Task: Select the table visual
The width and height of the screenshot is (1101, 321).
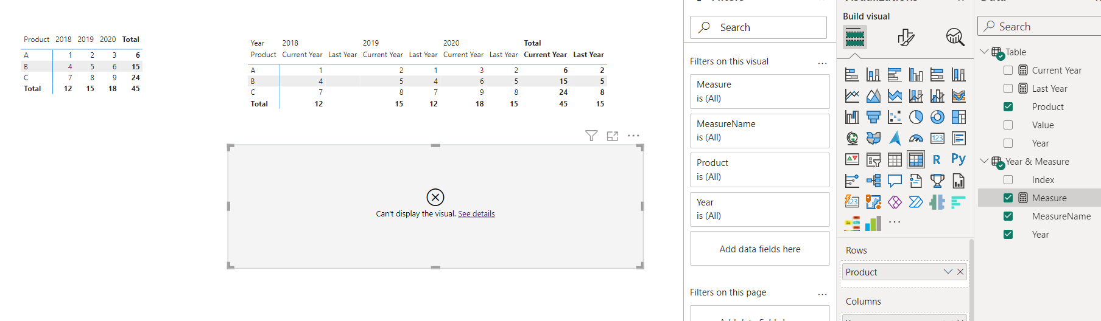Action: pos(895,160)
